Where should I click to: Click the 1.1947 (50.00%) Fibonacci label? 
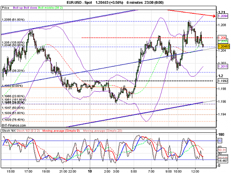pos(13,108)
